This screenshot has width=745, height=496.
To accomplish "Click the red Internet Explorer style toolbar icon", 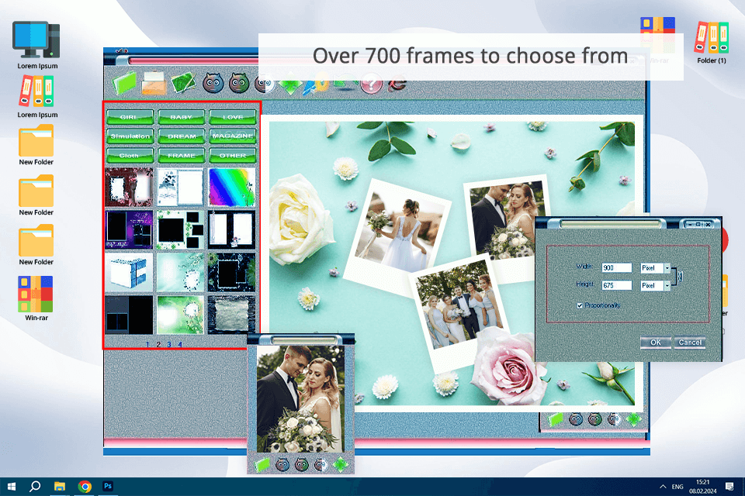I will tap(397, 84).
